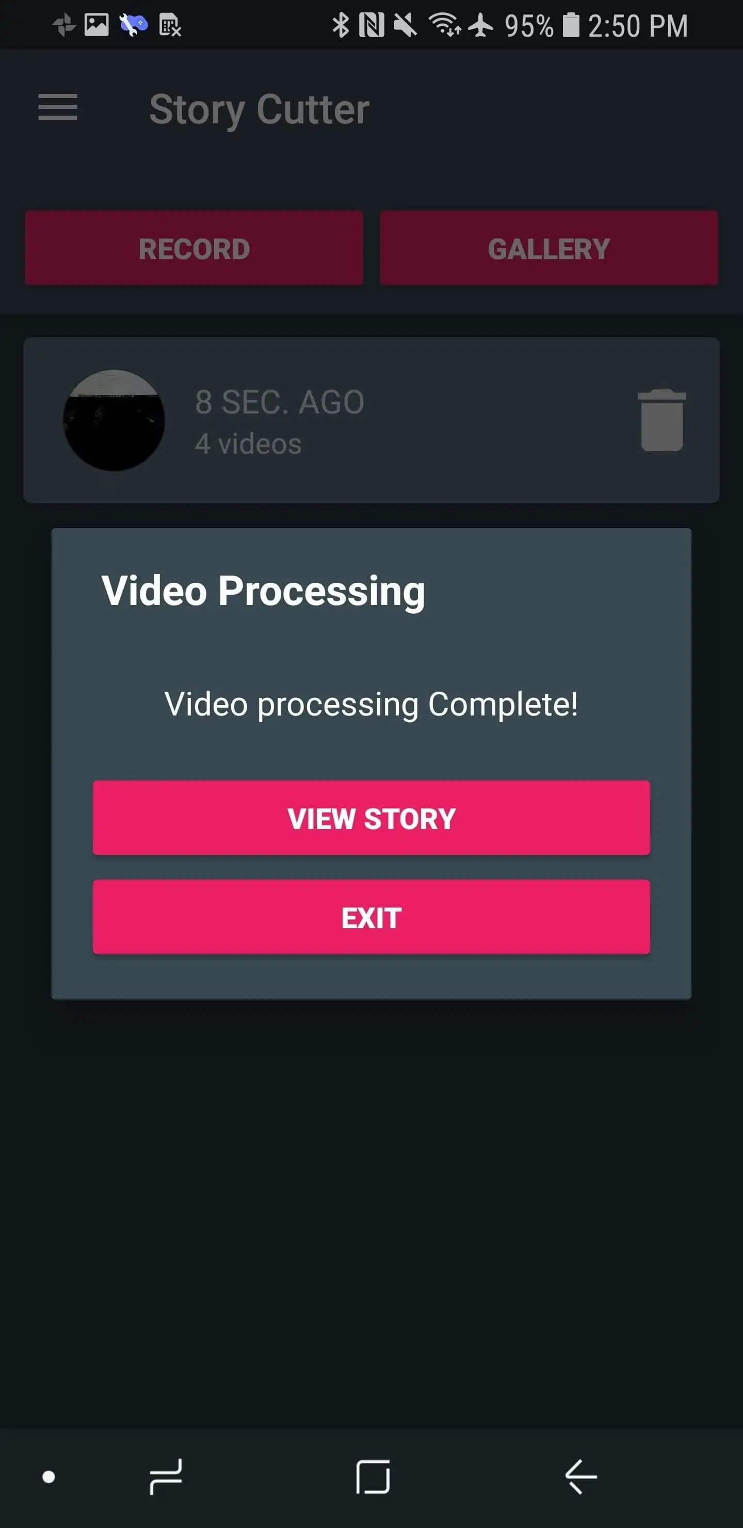Tap the navigation bar dot icon
Image resolution: width=743 pixels, height=1528 pixels.
coord(49,1477)
